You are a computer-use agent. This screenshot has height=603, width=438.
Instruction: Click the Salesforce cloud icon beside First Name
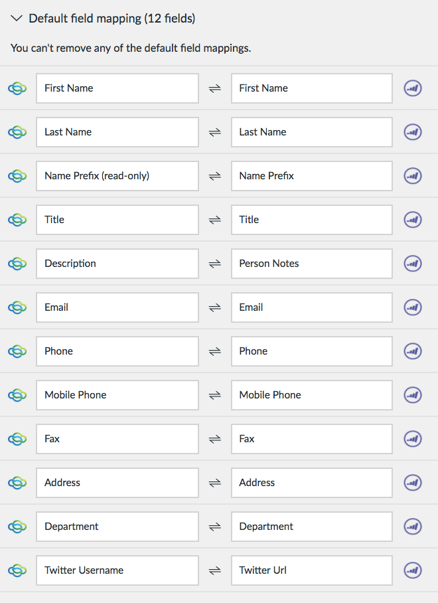[x=17, y=88]
